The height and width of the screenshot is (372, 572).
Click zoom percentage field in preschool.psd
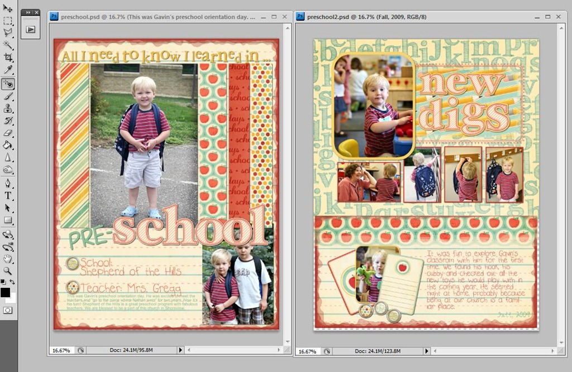[61, 350]
